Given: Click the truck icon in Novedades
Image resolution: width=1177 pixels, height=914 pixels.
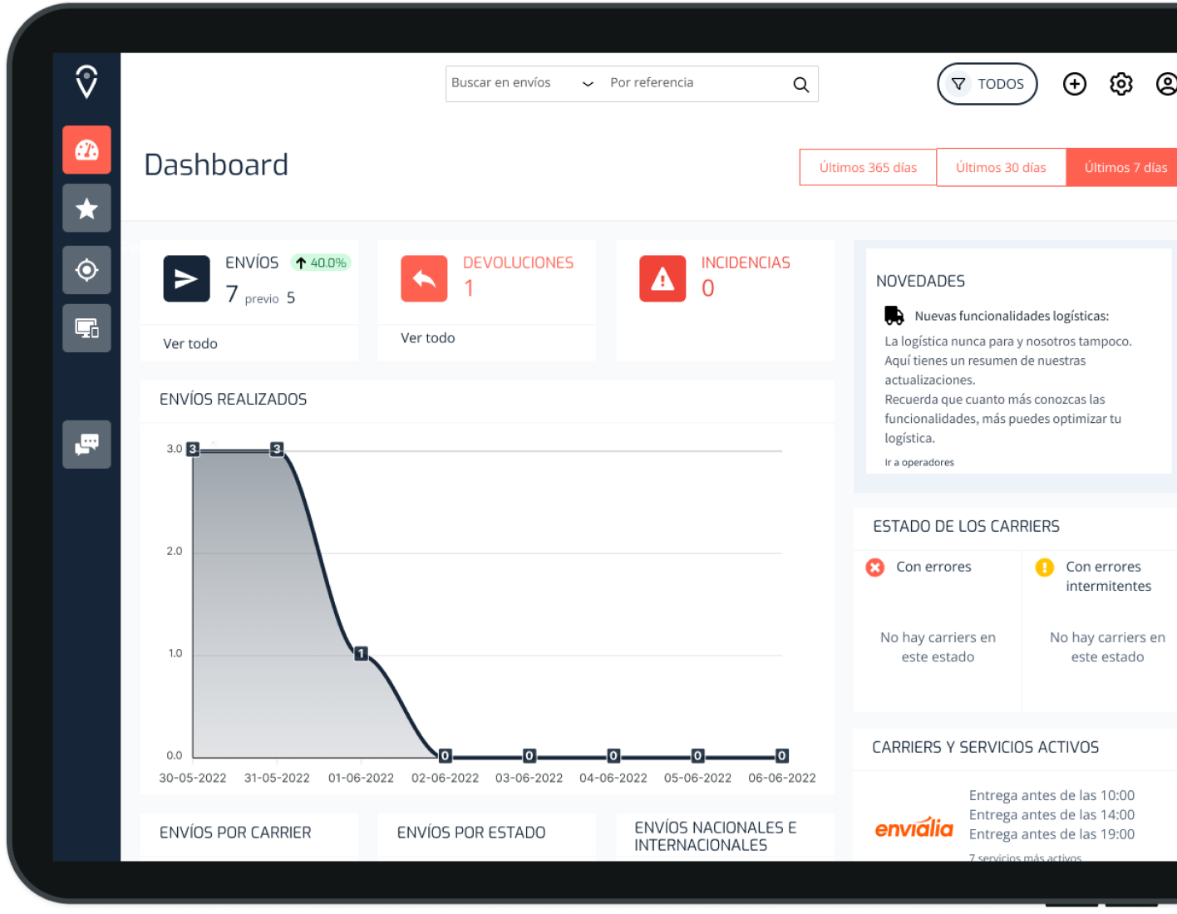Looking at the screenshot, I should 894,316.
